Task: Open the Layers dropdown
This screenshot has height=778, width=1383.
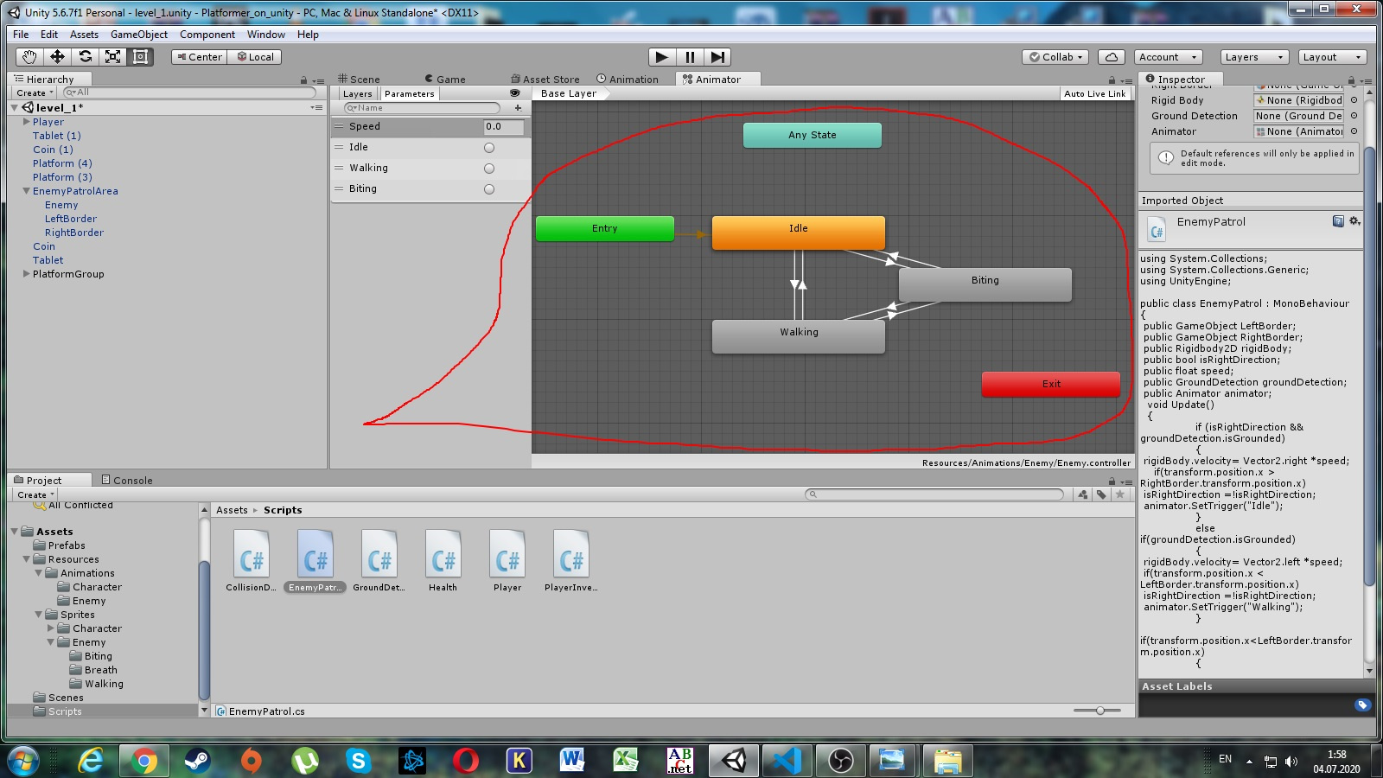Action: point(1254,57)
